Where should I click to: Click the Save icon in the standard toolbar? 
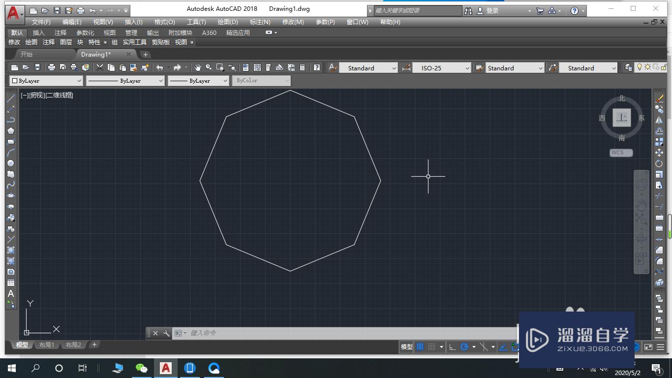pos(37,67)
